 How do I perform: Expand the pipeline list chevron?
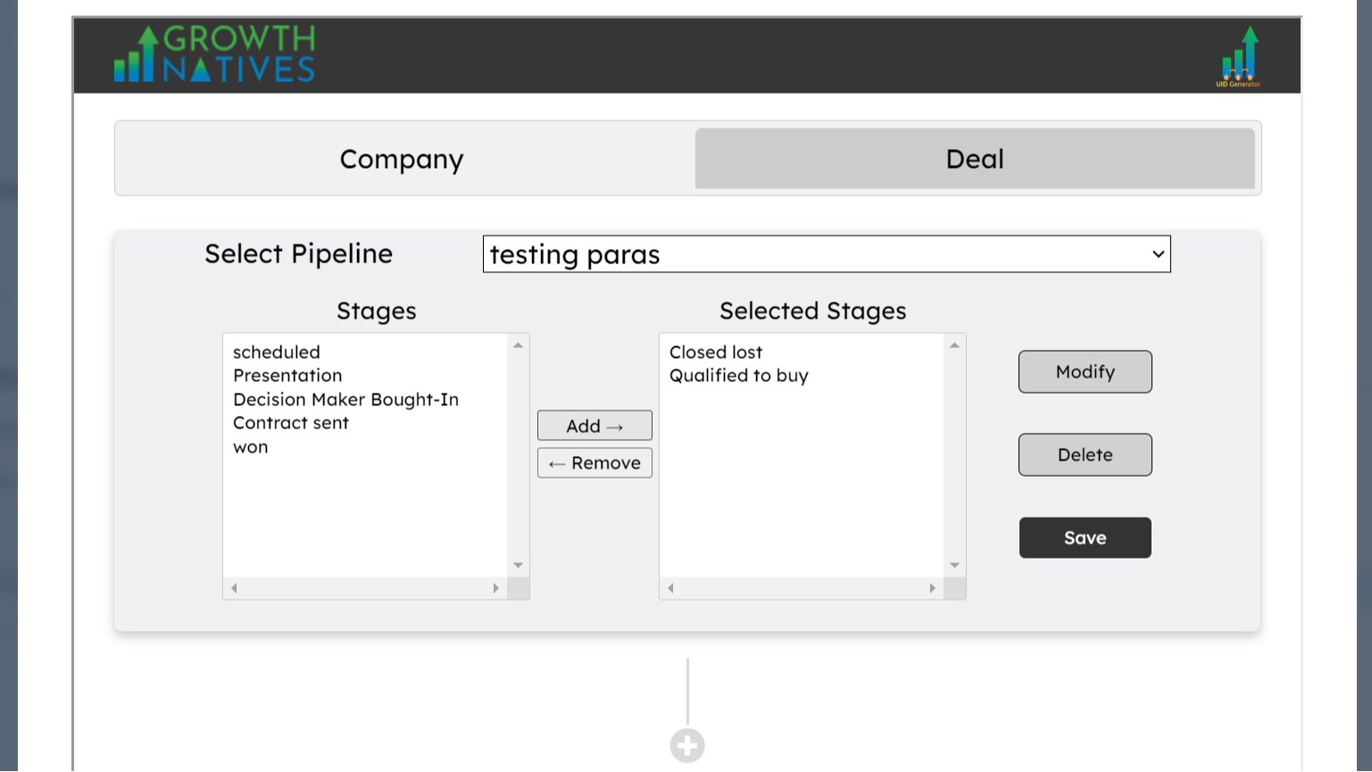coord(1158,254)
